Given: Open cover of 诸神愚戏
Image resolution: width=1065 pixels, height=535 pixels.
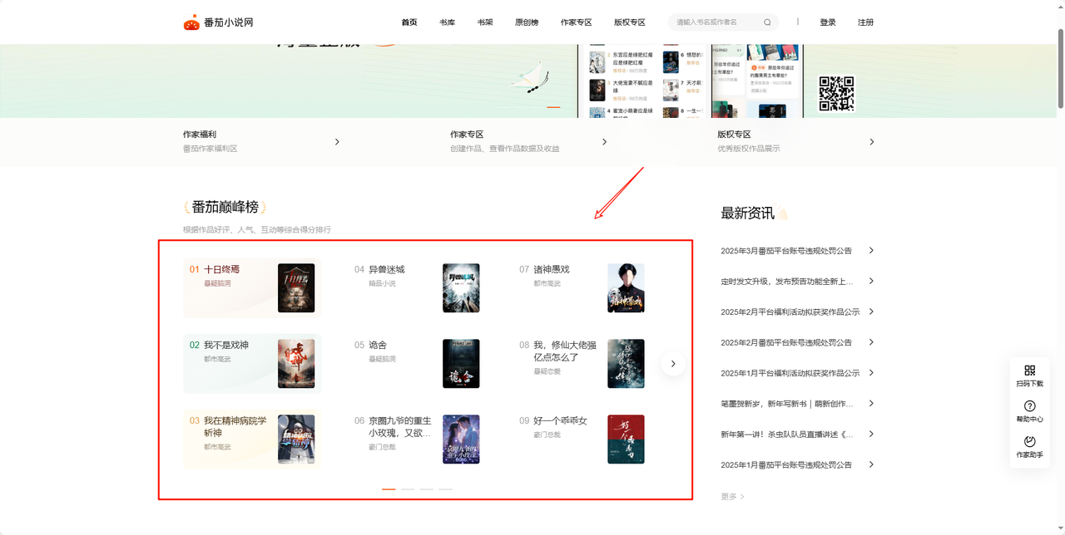Looking at the screenshot, I should (x=626, y=288).
